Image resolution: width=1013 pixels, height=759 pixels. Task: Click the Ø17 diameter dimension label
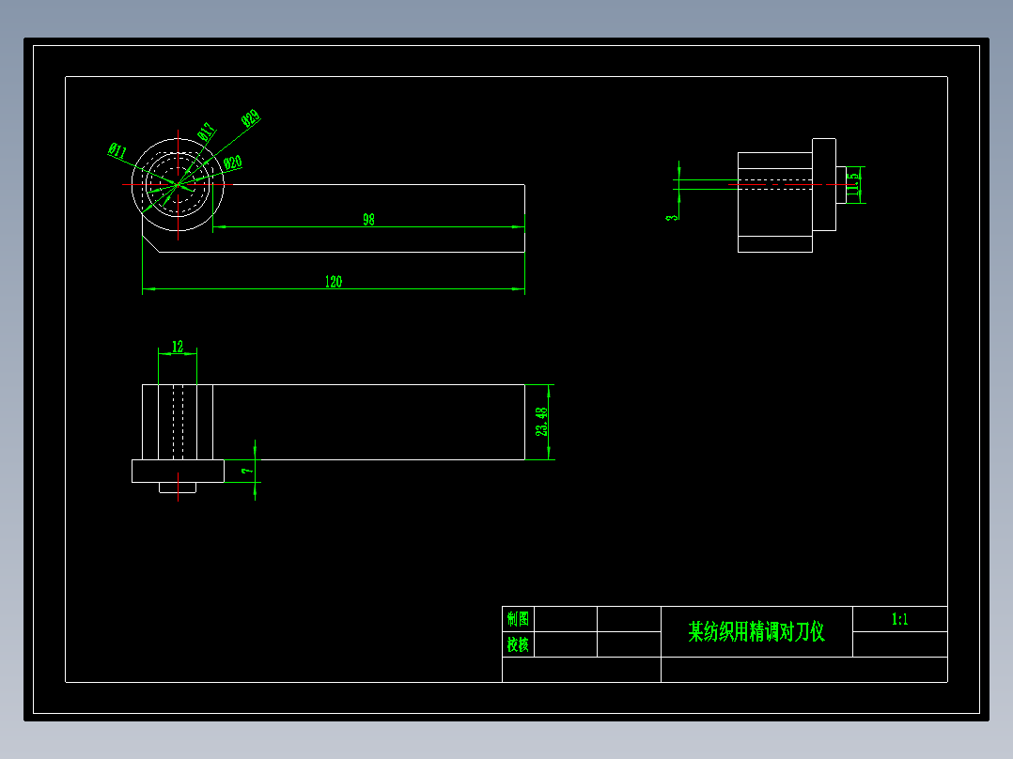point(206,132)
